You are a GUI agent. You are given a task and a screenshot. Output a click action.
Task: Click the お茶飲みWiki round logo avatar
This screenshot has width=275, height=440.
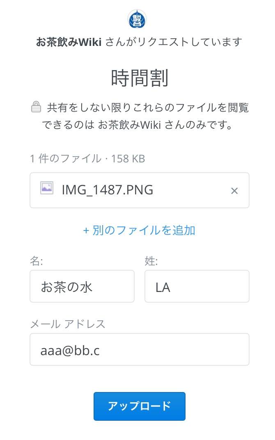click(x=137, y=19)
